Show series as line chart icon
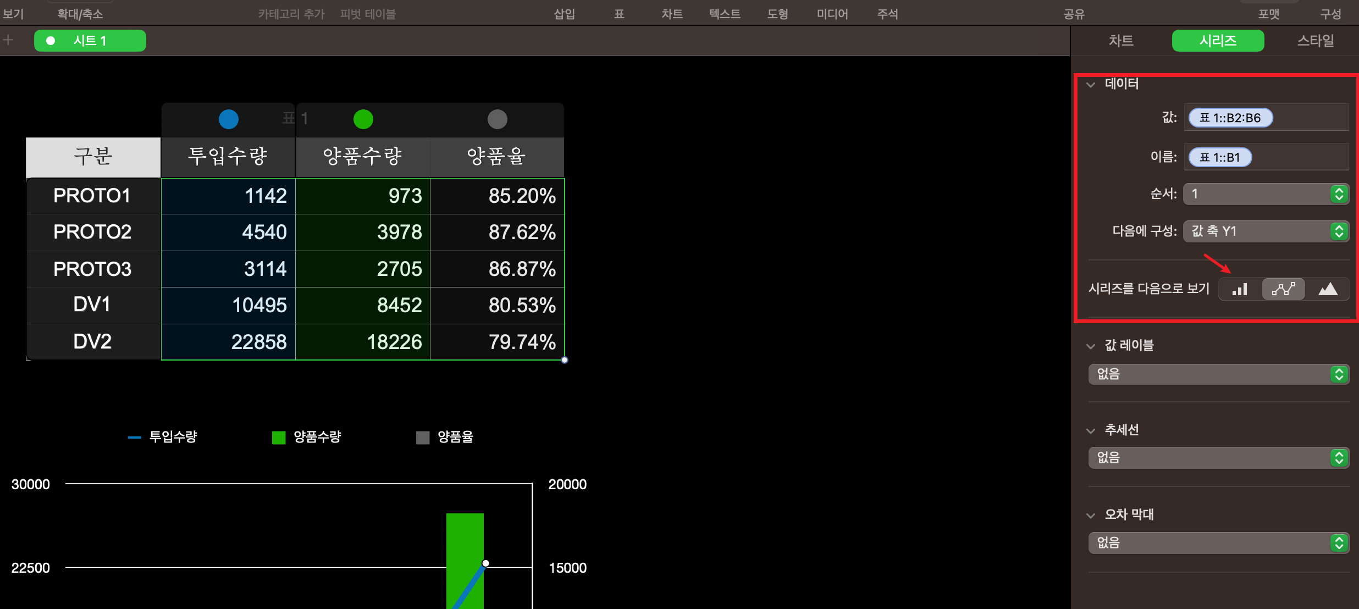Screen dimensions: 1359x609 (1283, 289)
